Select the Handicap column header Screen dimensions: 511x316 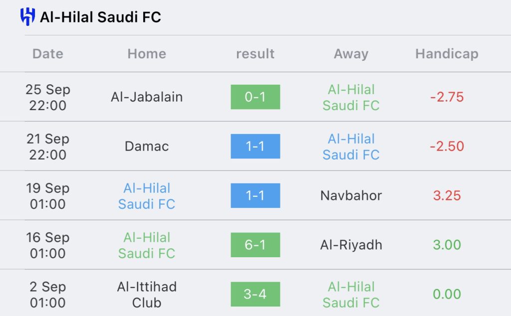click(x=447, y=54)
